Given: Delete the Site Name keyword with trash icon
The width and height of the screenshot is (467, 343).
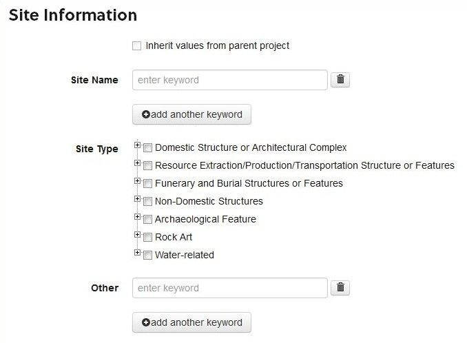Looking at the screenshot, I should click(x=340, y=80).
